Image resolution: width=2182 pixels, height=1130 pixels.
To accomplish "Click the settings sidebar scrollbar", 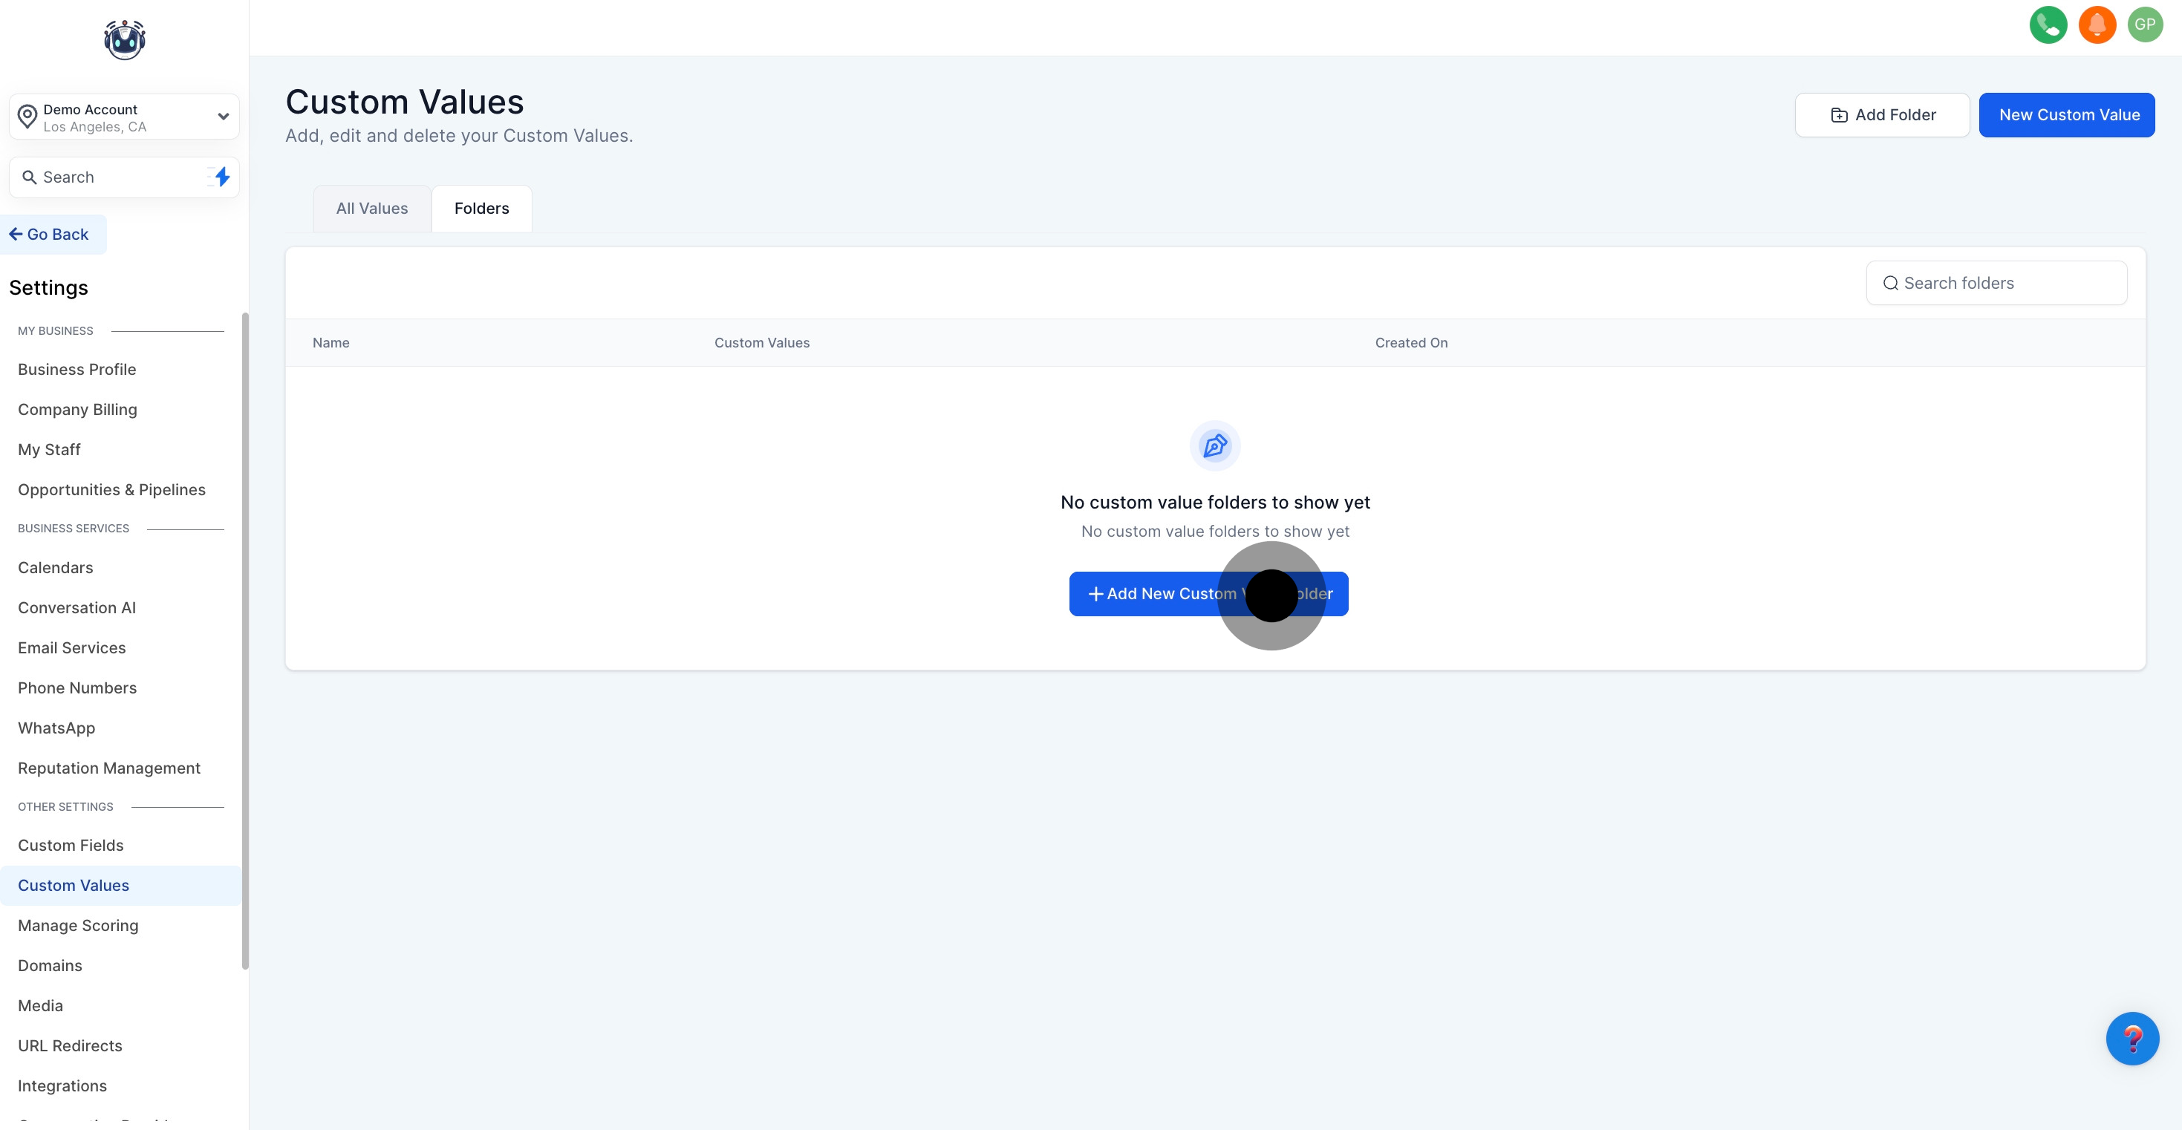I will [245, 641].
